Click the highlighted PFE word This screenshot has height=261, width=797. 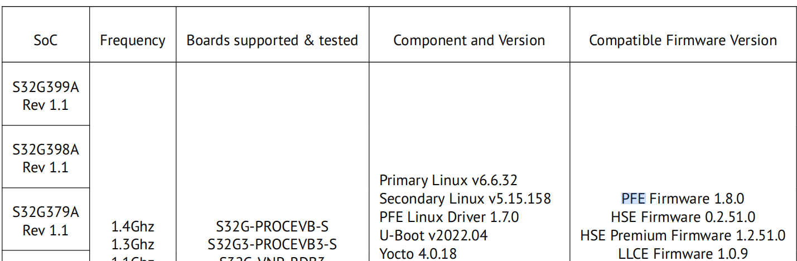[x=633, y=199]
